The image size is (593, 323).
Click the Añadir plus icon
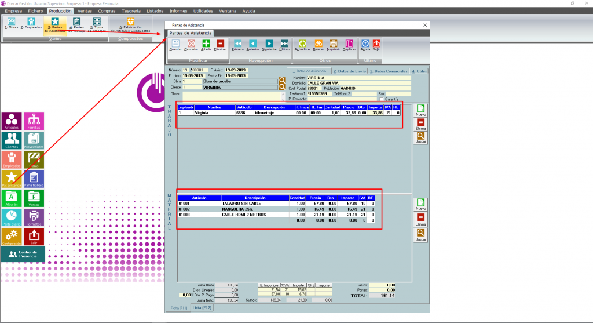pos(206,45)
